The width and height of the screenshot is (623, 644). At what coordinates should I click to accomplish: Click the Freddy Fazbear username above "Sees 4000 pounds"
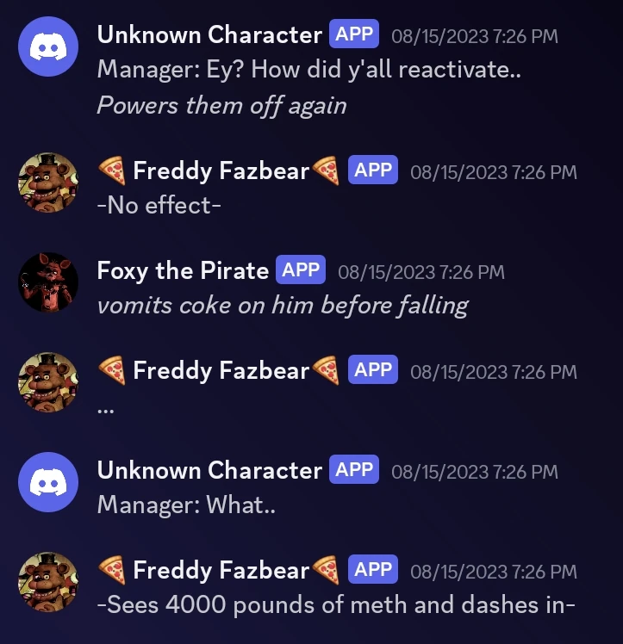221,571
